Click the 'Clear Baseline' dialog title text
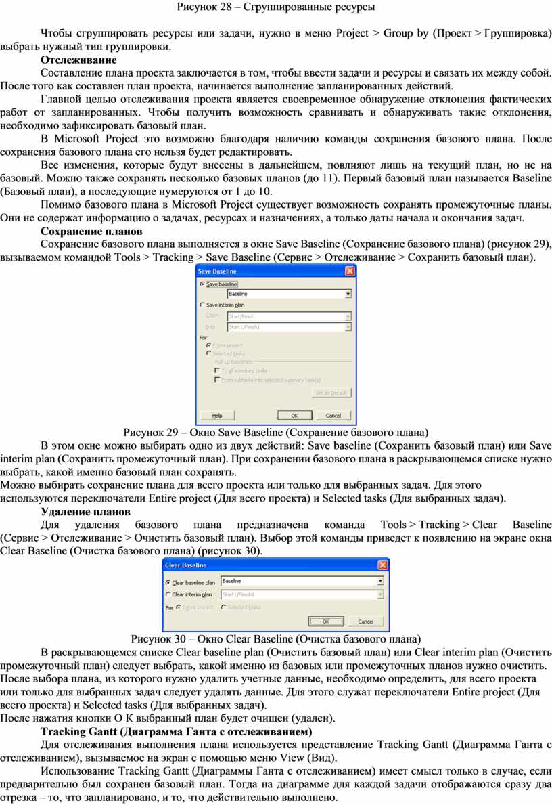 point(186,565)
